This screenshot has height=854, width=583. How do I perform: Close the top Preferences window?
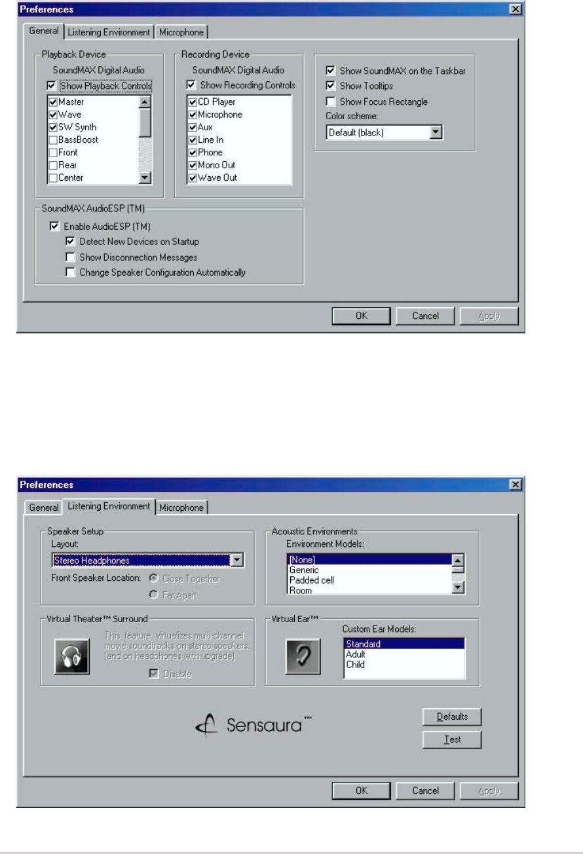[516, 9]
